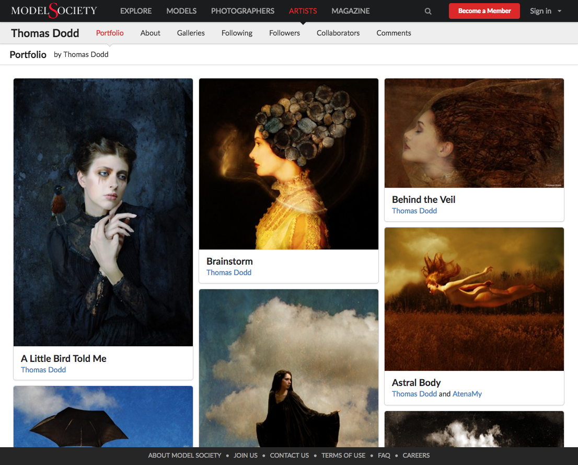The height and width of the screenshot is (465, 578).
Task: Click the AtenaMy collaborator link
Action: tap(467, 394)
